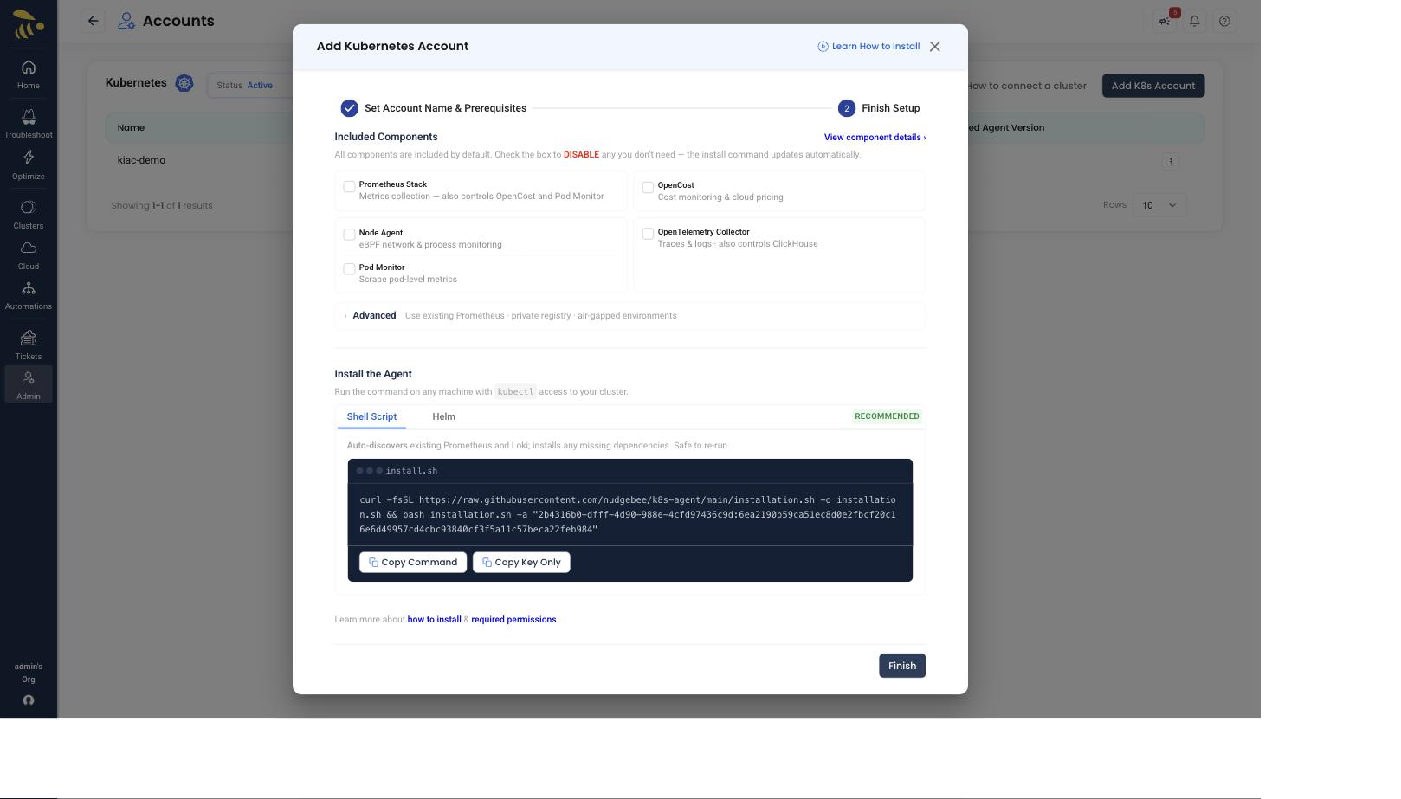Click Set Account Name & Prerequisites step
This screenshot has height=799, width=1401.
[445, 108]
